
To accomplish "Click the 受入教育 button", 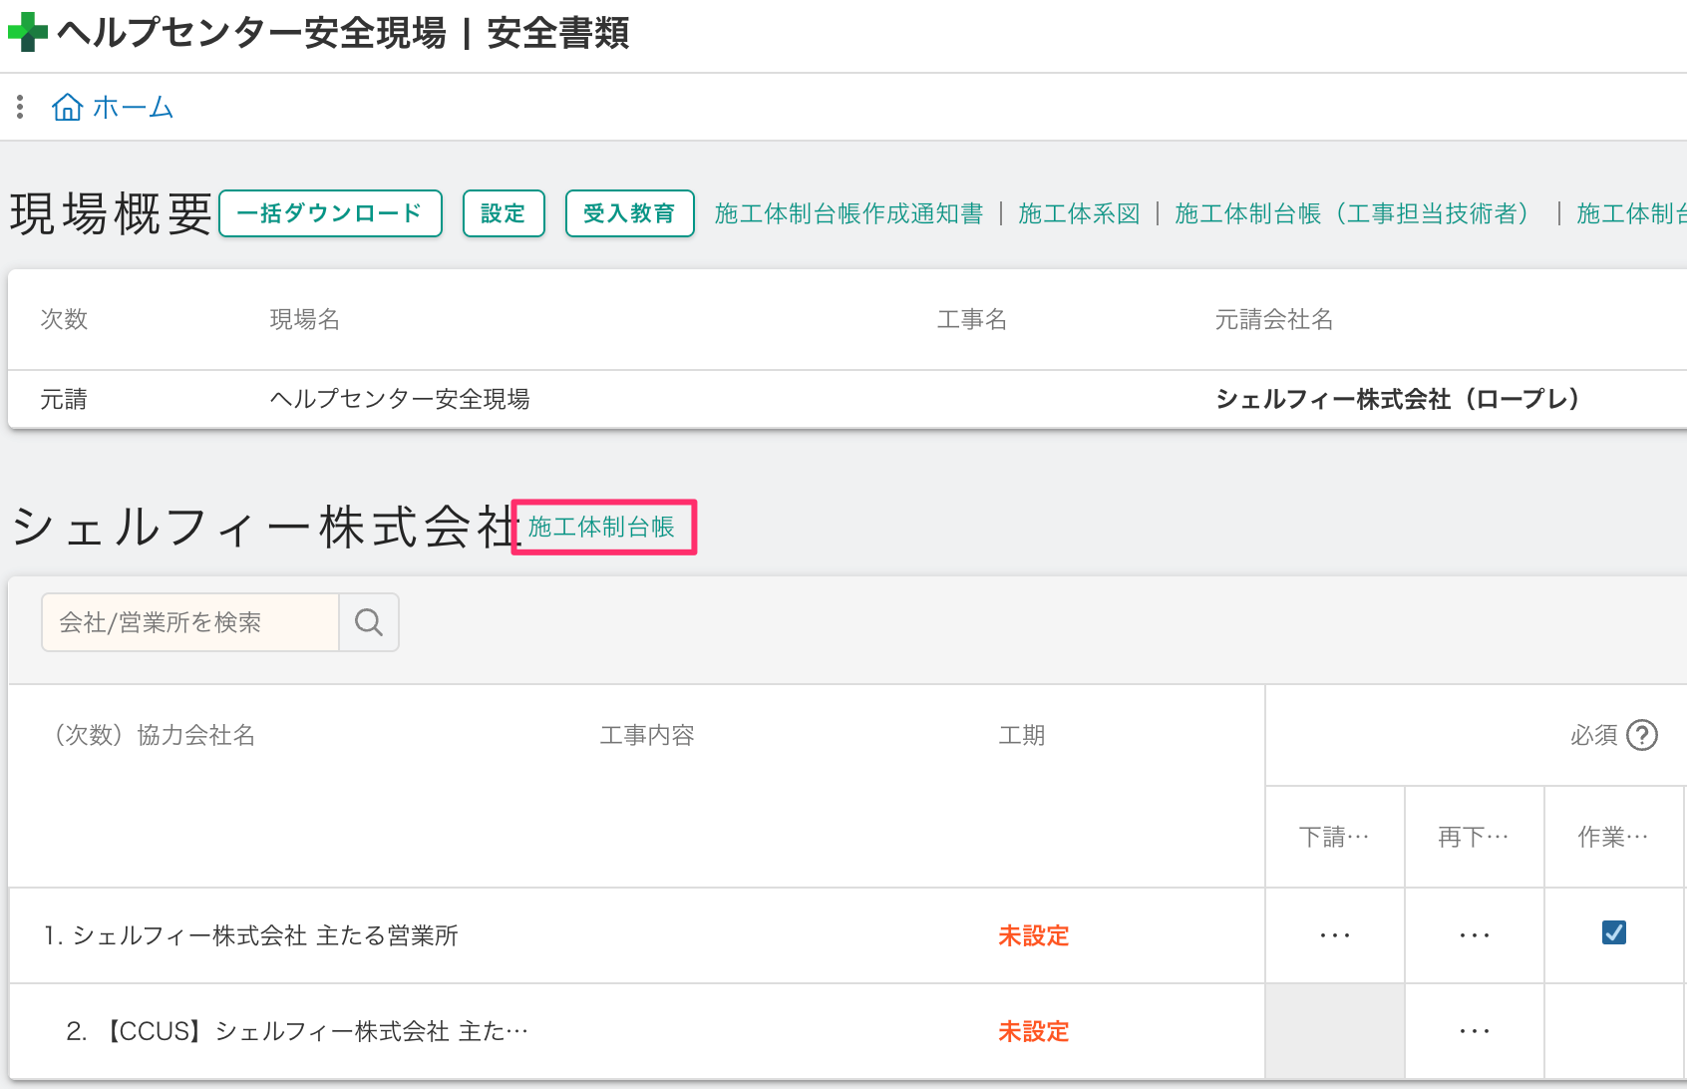I will pos(629,213).
